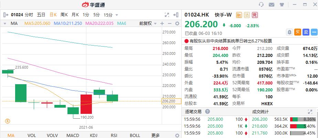The image size is (318, 138).
Task: Click the 01024.HK 快手-W title
Action: coord(208,15)
